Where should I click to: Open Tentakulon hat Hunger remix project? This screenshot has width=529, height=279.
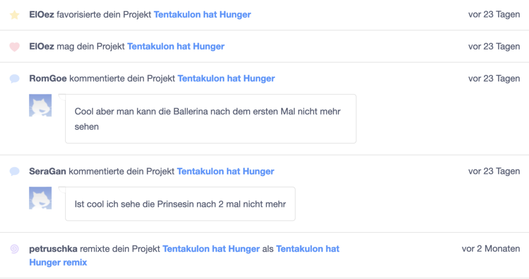coord(184,255)
